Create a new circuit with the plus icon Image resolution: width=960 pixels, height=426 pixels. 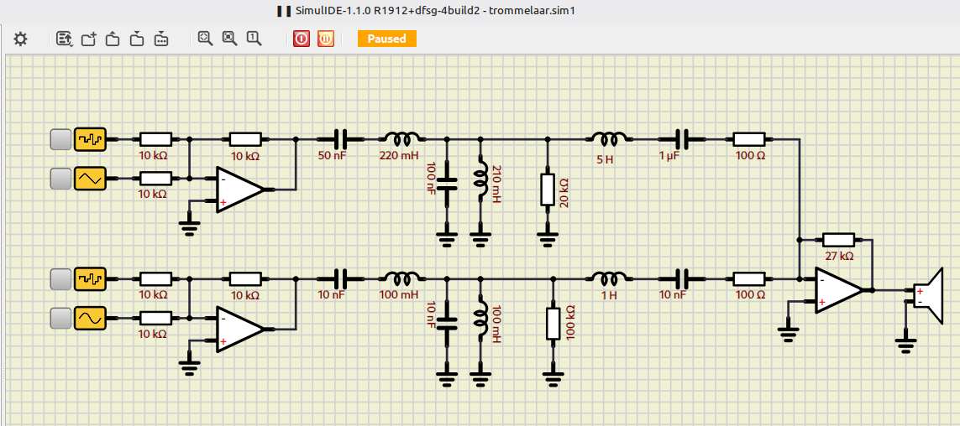pos(89,39)
